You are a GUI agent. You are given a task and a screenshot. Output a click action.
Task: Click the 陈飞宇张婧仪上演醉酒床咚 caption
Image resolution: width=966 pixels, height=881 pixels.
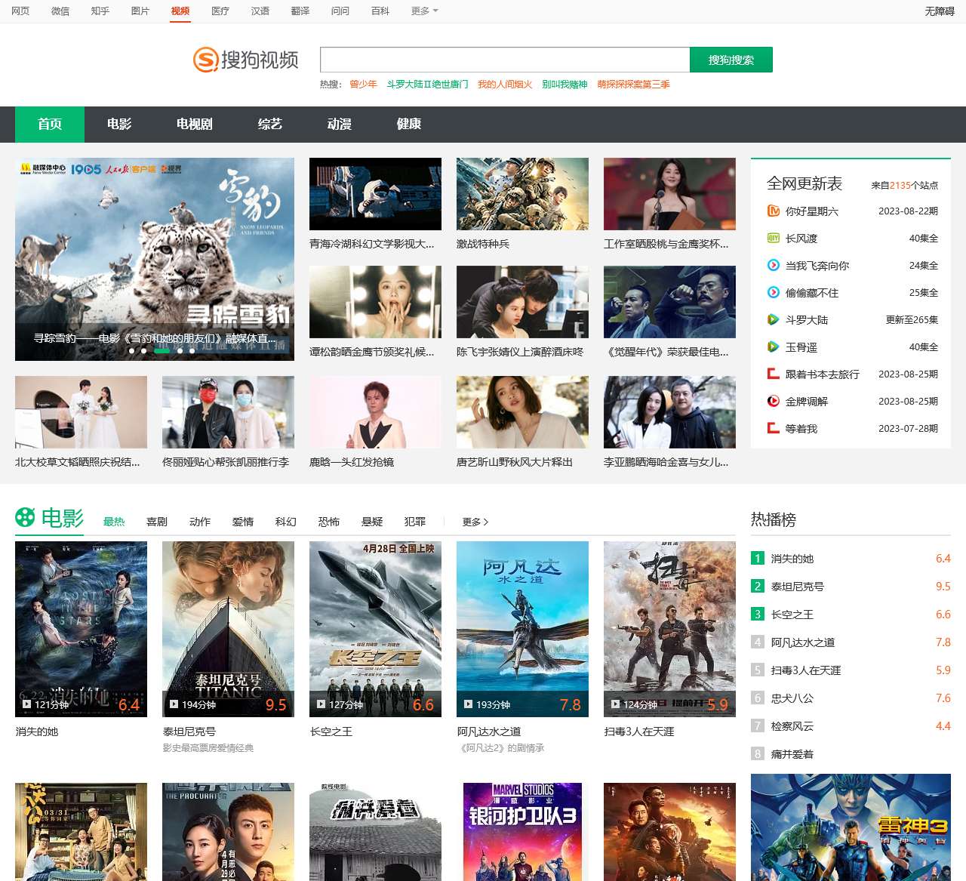(x=520, y=352)
